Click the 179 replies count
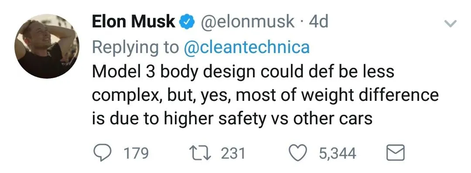The image size is (471, 173). point(137,153)
